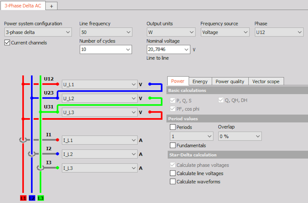
Task: Open Number of cycles dropdown
Action: pos(106,50)
